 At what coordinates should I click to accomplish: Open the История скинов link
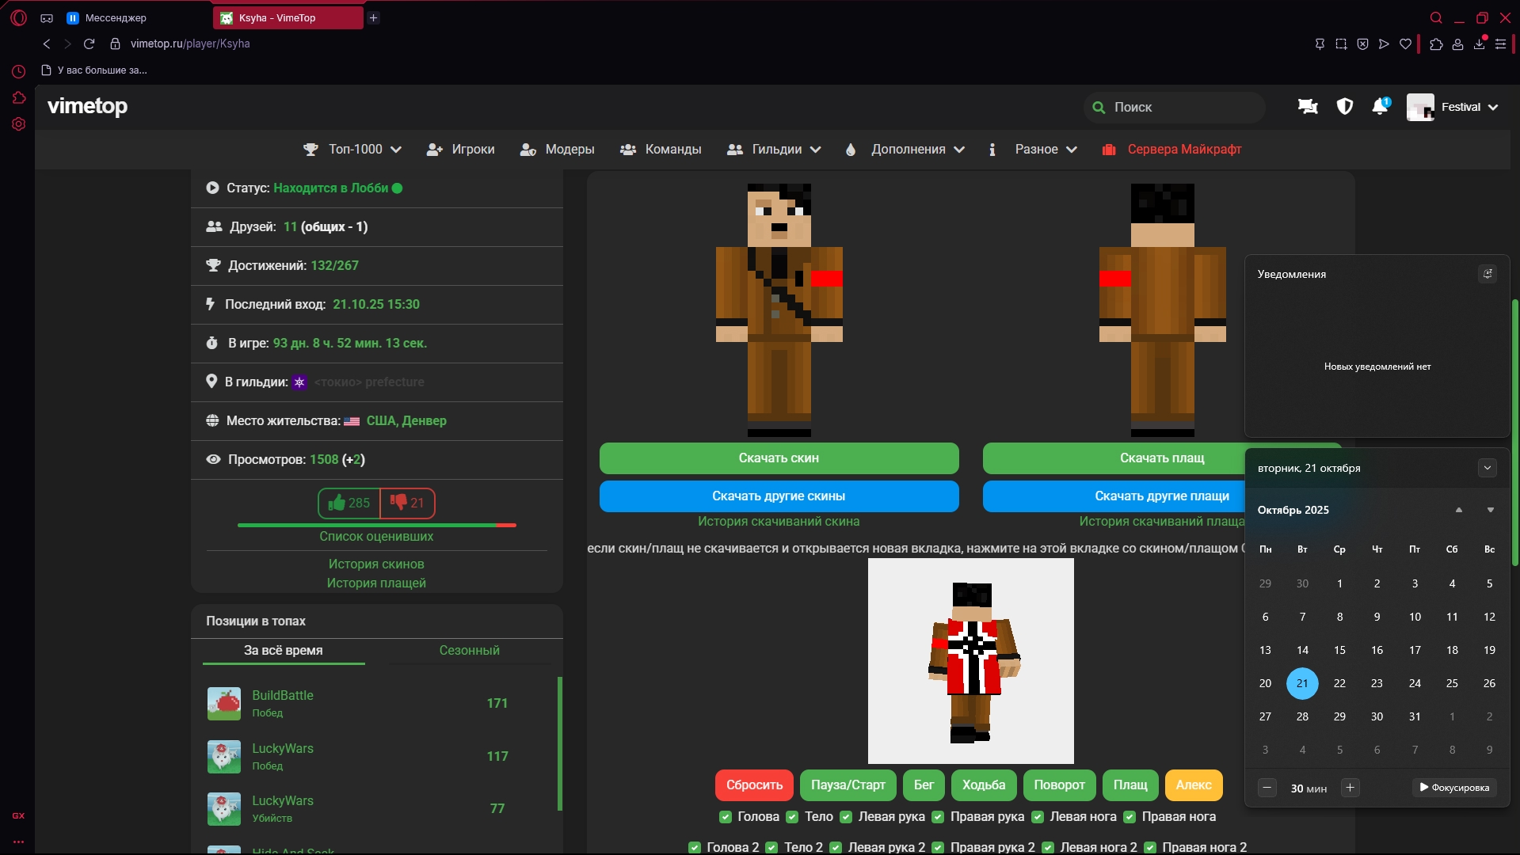[376, 564]
